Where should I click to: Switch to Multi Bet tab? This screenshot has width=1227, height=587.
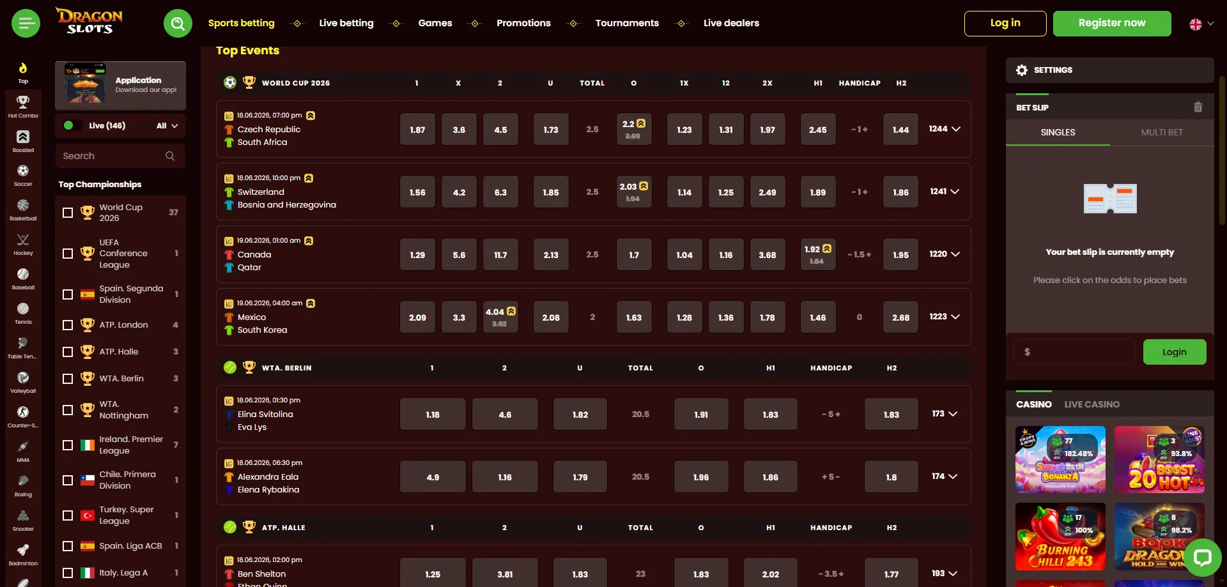[x=1162, y=132]
